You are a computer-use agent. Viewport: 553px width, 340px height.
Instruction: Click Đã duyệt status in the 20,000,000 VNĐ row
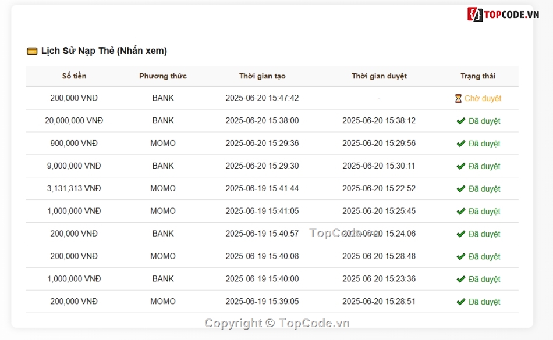click(x=484, y=121)
